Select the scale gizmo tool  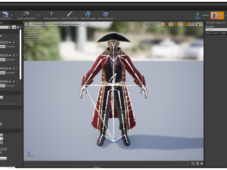(154, 24)
